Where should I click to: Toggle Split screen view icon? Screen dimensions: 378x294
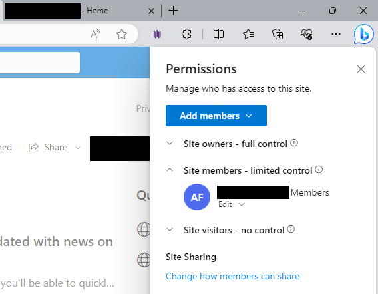[218, 34]
